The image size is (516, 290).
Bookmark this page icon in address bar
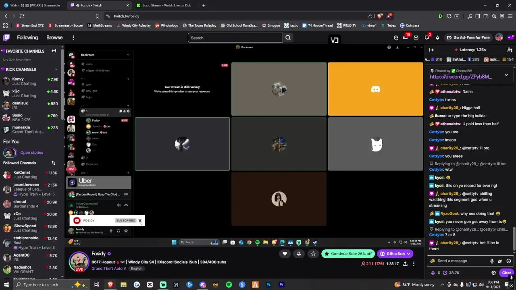[97, 16]
